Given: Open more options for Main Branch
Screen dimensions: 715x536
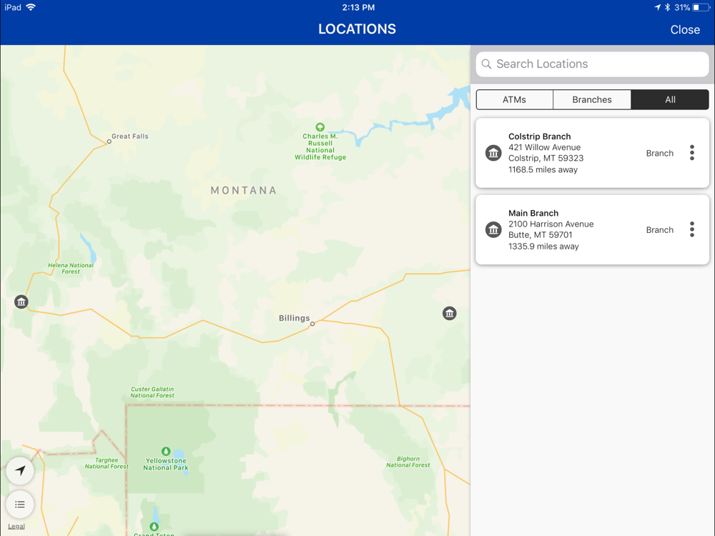Looking at the screenshot, I should (x=691, y=229).
